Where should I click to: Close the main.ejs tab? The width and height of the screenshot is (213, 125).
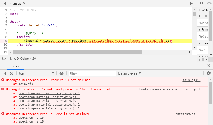pos(24,3)
